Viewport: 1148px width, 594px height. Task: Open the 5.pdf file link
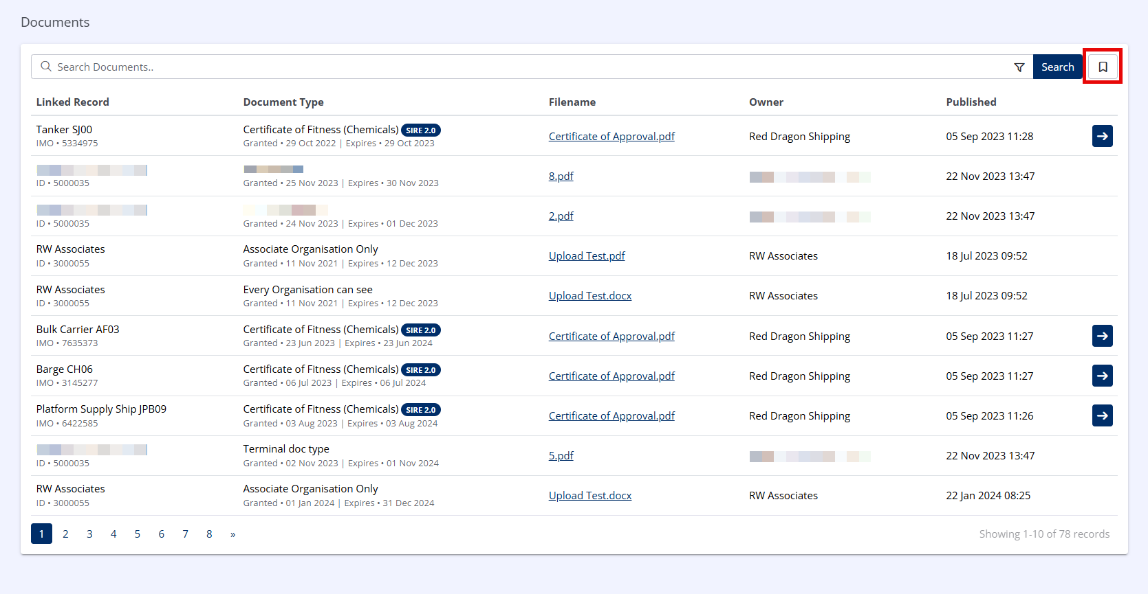[x=561, y=456]
